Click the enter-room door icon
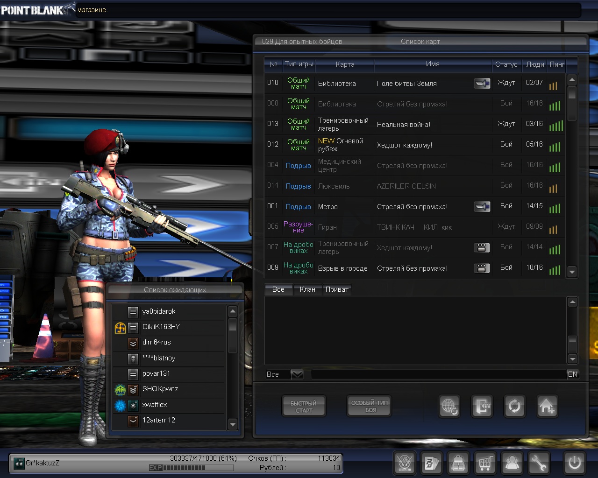 [x=482, y=406]
